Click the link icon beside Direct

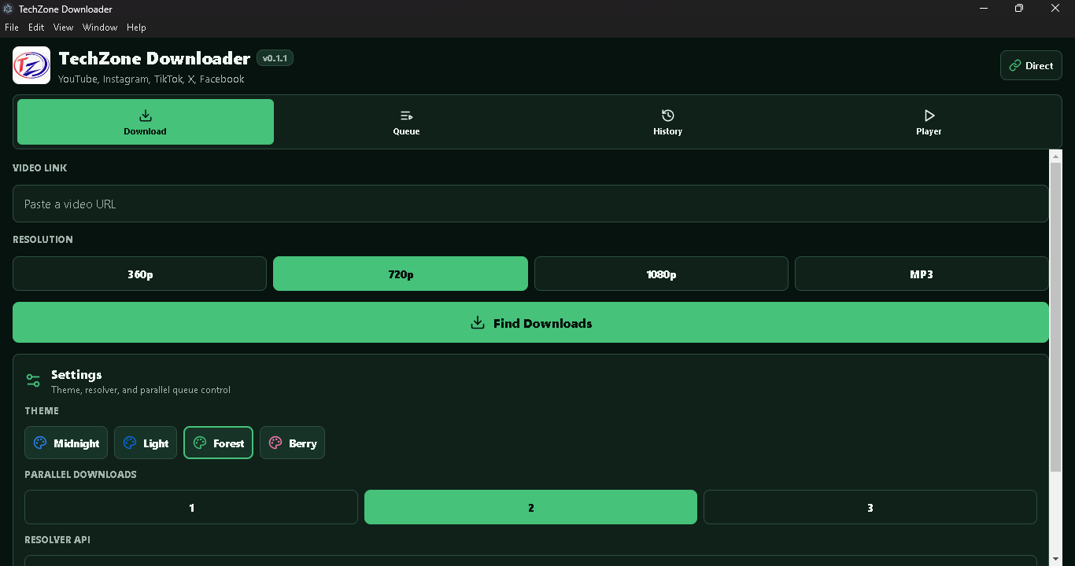click(1014, 66)
